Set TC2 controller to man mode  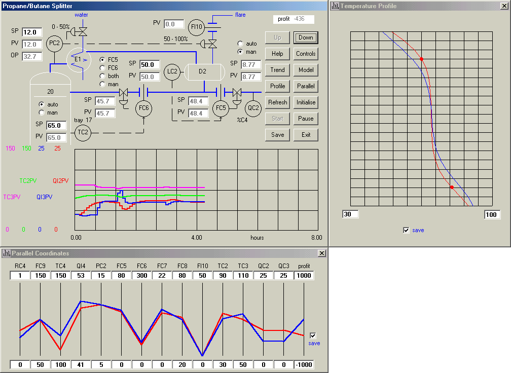[42, 113]
